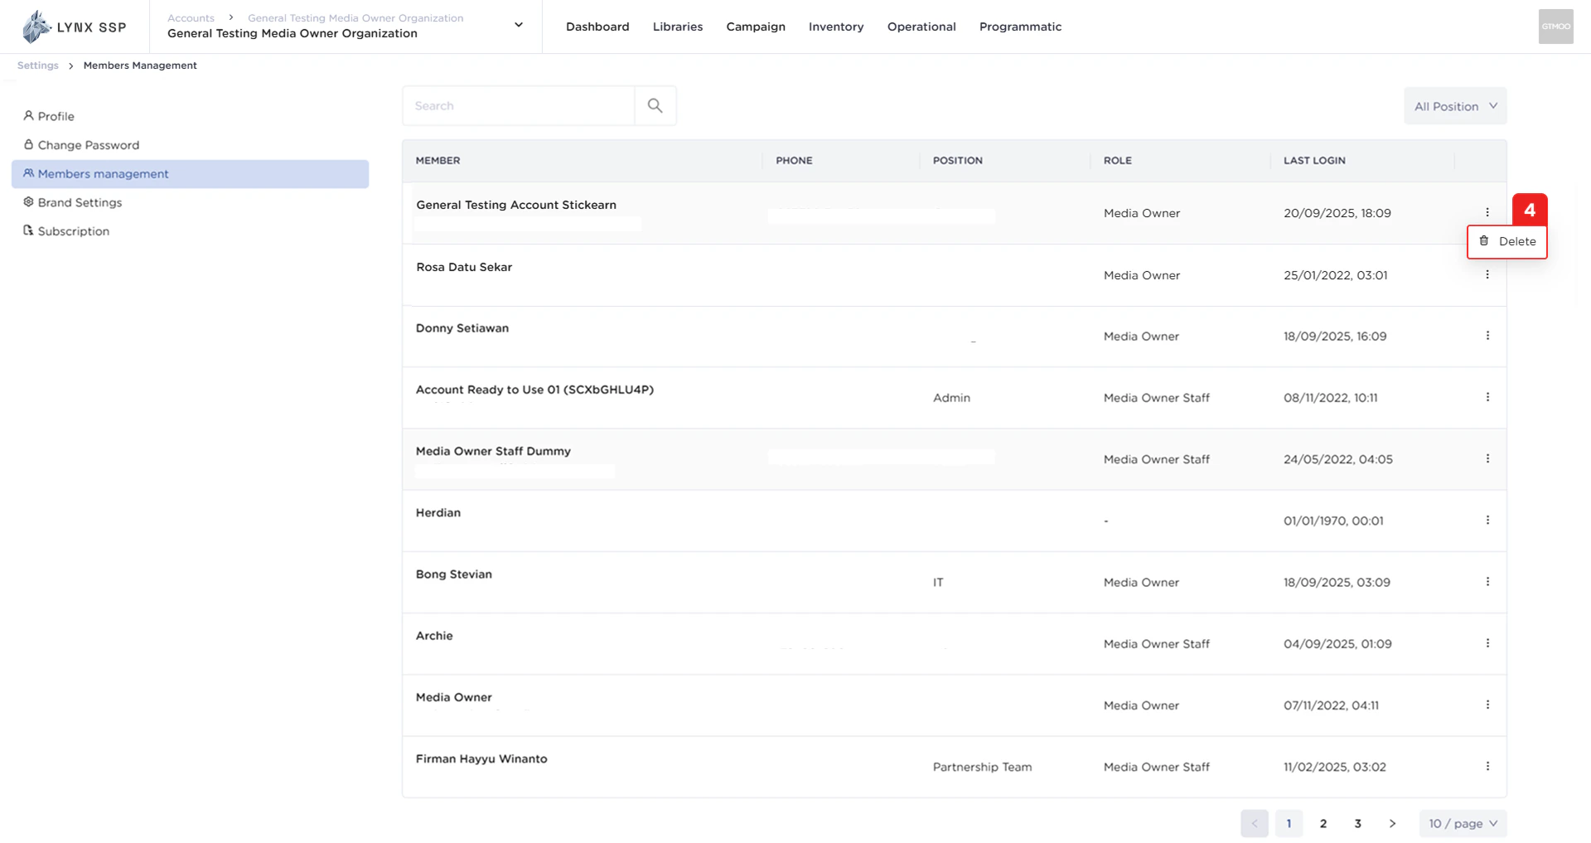Expand the All Position filter dropdown
Image resolution: width=1591 pixels, height=843 pixels.
[x=1455, y=106]
